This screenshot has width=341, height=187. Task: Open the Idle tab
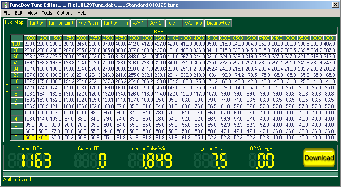pyautogui.click(x=173, y=23)
